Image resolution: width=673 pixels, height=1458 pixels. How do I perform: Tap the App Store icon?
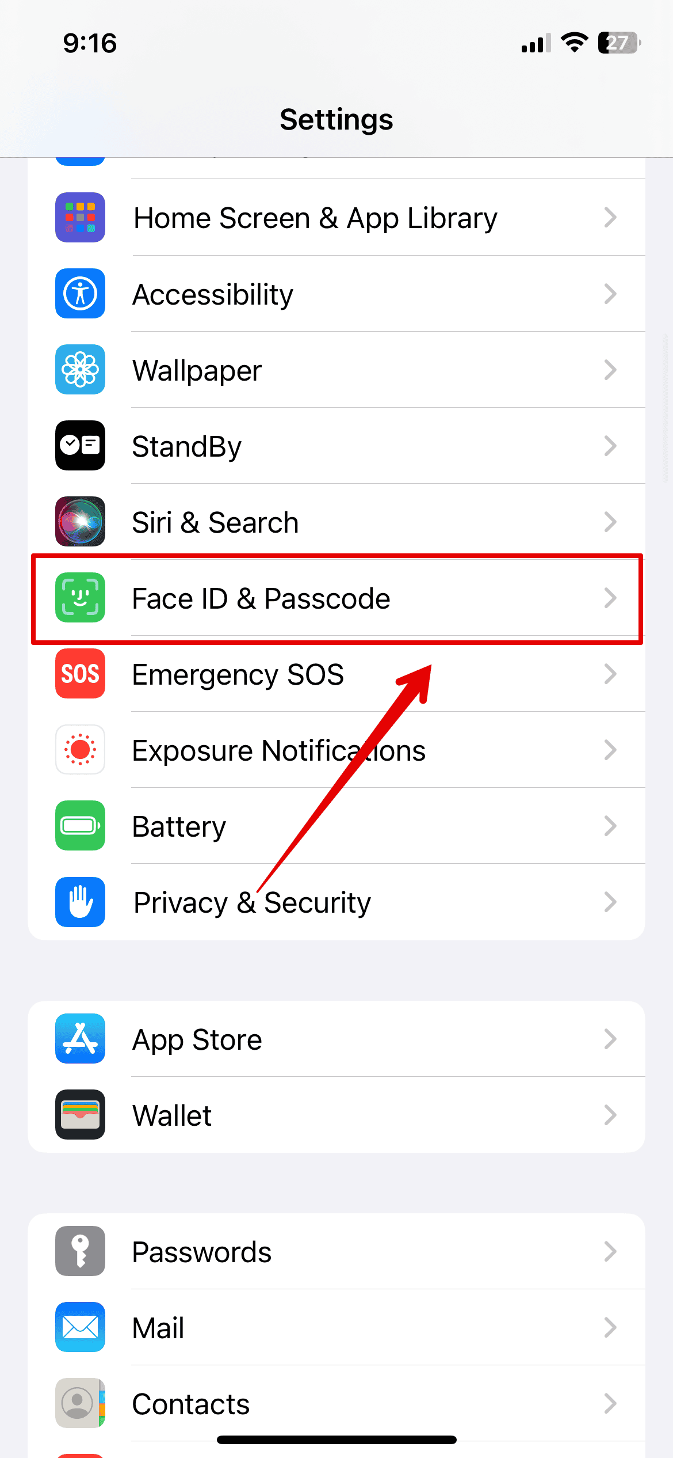(x=80, y=1039)
